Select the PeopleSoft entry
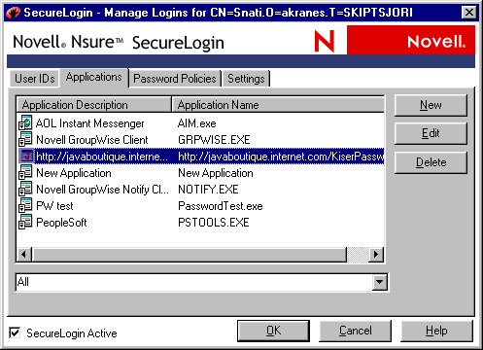This screenshot has width=483, height=350. click(61, 223)
